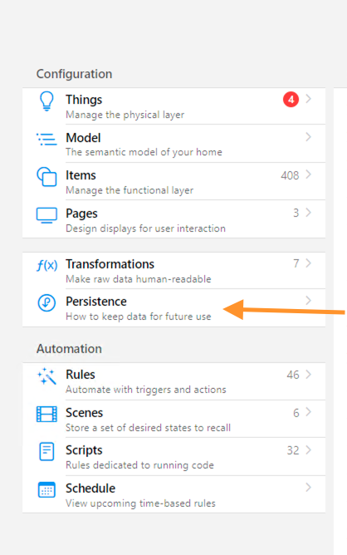This screenshot has width=347, height=555.
Task: Select the Schedule calendar icon
Action: click(x=46, y=489)
